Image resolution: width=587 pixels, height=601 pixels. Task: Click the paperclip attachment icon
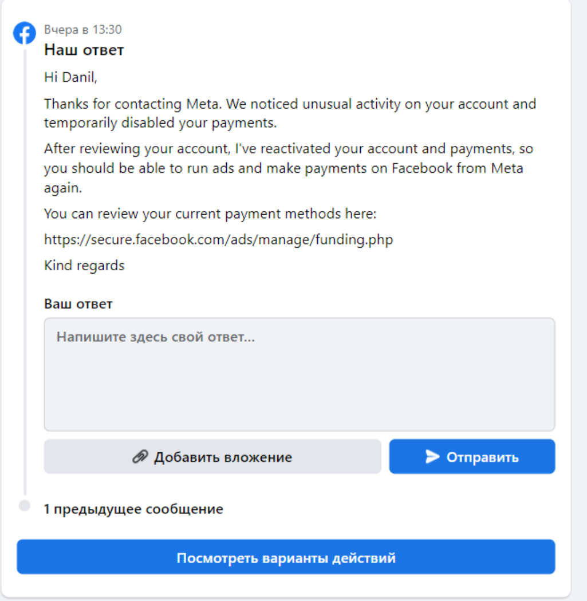[x=140, y=457]
